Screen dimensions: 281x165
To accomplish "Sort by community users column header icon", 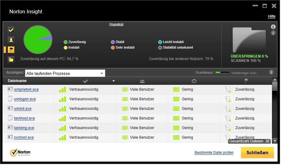I will point(142,81).
